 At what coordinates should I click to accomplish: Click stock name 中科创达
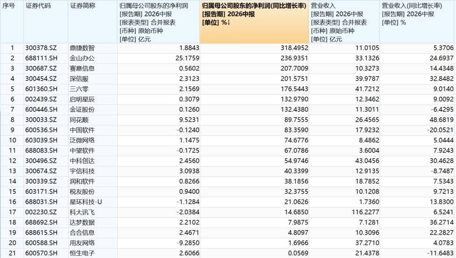pos(82,160)
